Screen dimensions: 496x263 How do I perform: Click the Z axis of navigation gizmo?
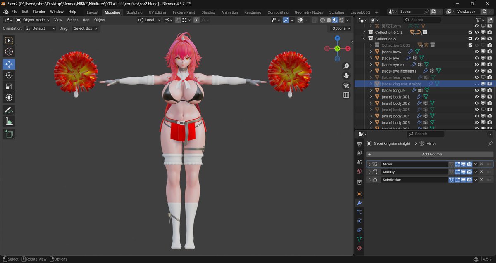[x=337, y=38]
